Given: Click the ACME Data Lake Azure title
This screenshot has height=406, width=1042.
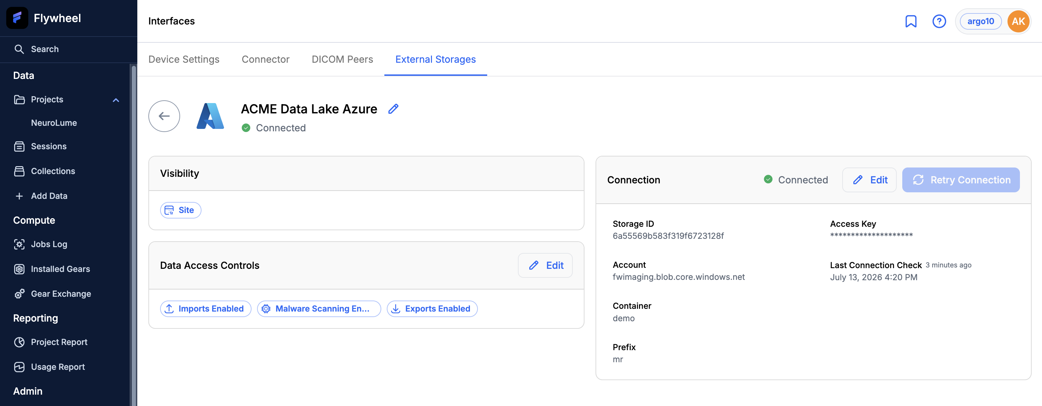Looking at the screenshot, I should (x=309, y=109).
